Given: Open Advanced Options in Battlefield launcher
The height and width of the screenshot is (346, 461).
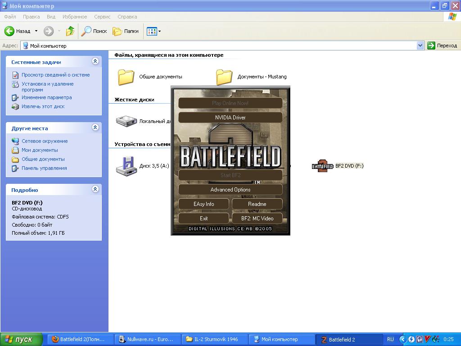Looking at the screenshot, I should click(x=230, y=190).
